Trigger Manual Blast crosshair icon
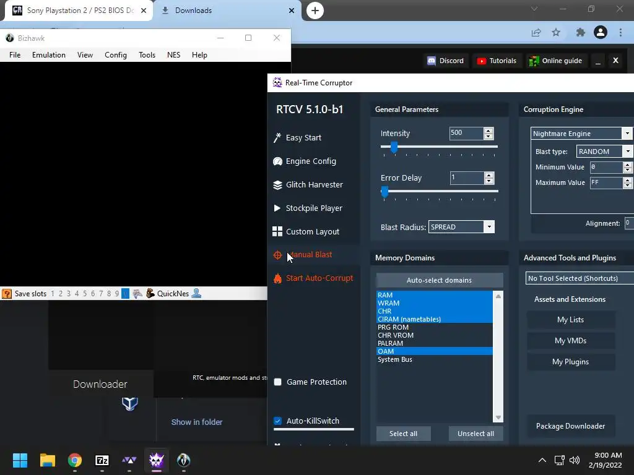 click(277, 255)
